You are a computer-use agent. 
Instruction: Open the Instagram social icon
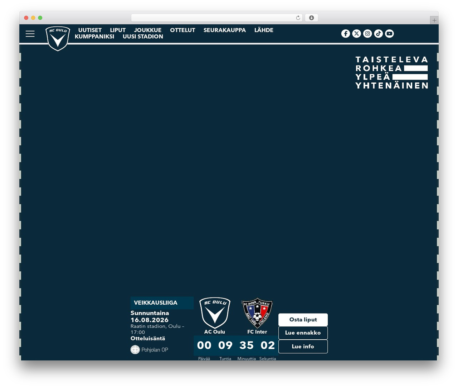point(367,34)
